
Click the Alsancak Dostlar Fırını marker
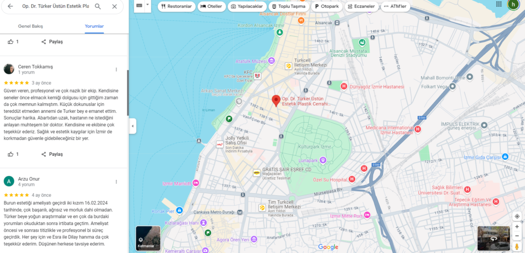(x=301, y=20)
